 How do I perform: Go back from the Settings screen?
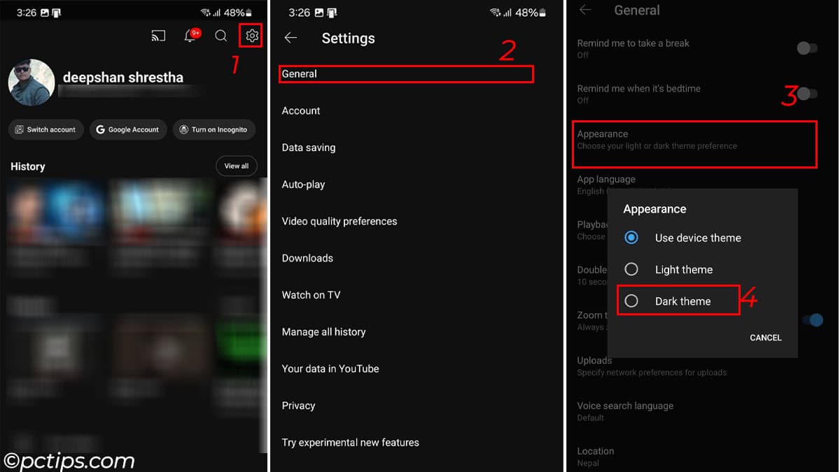pyautogui.click(x=291, y=38)
